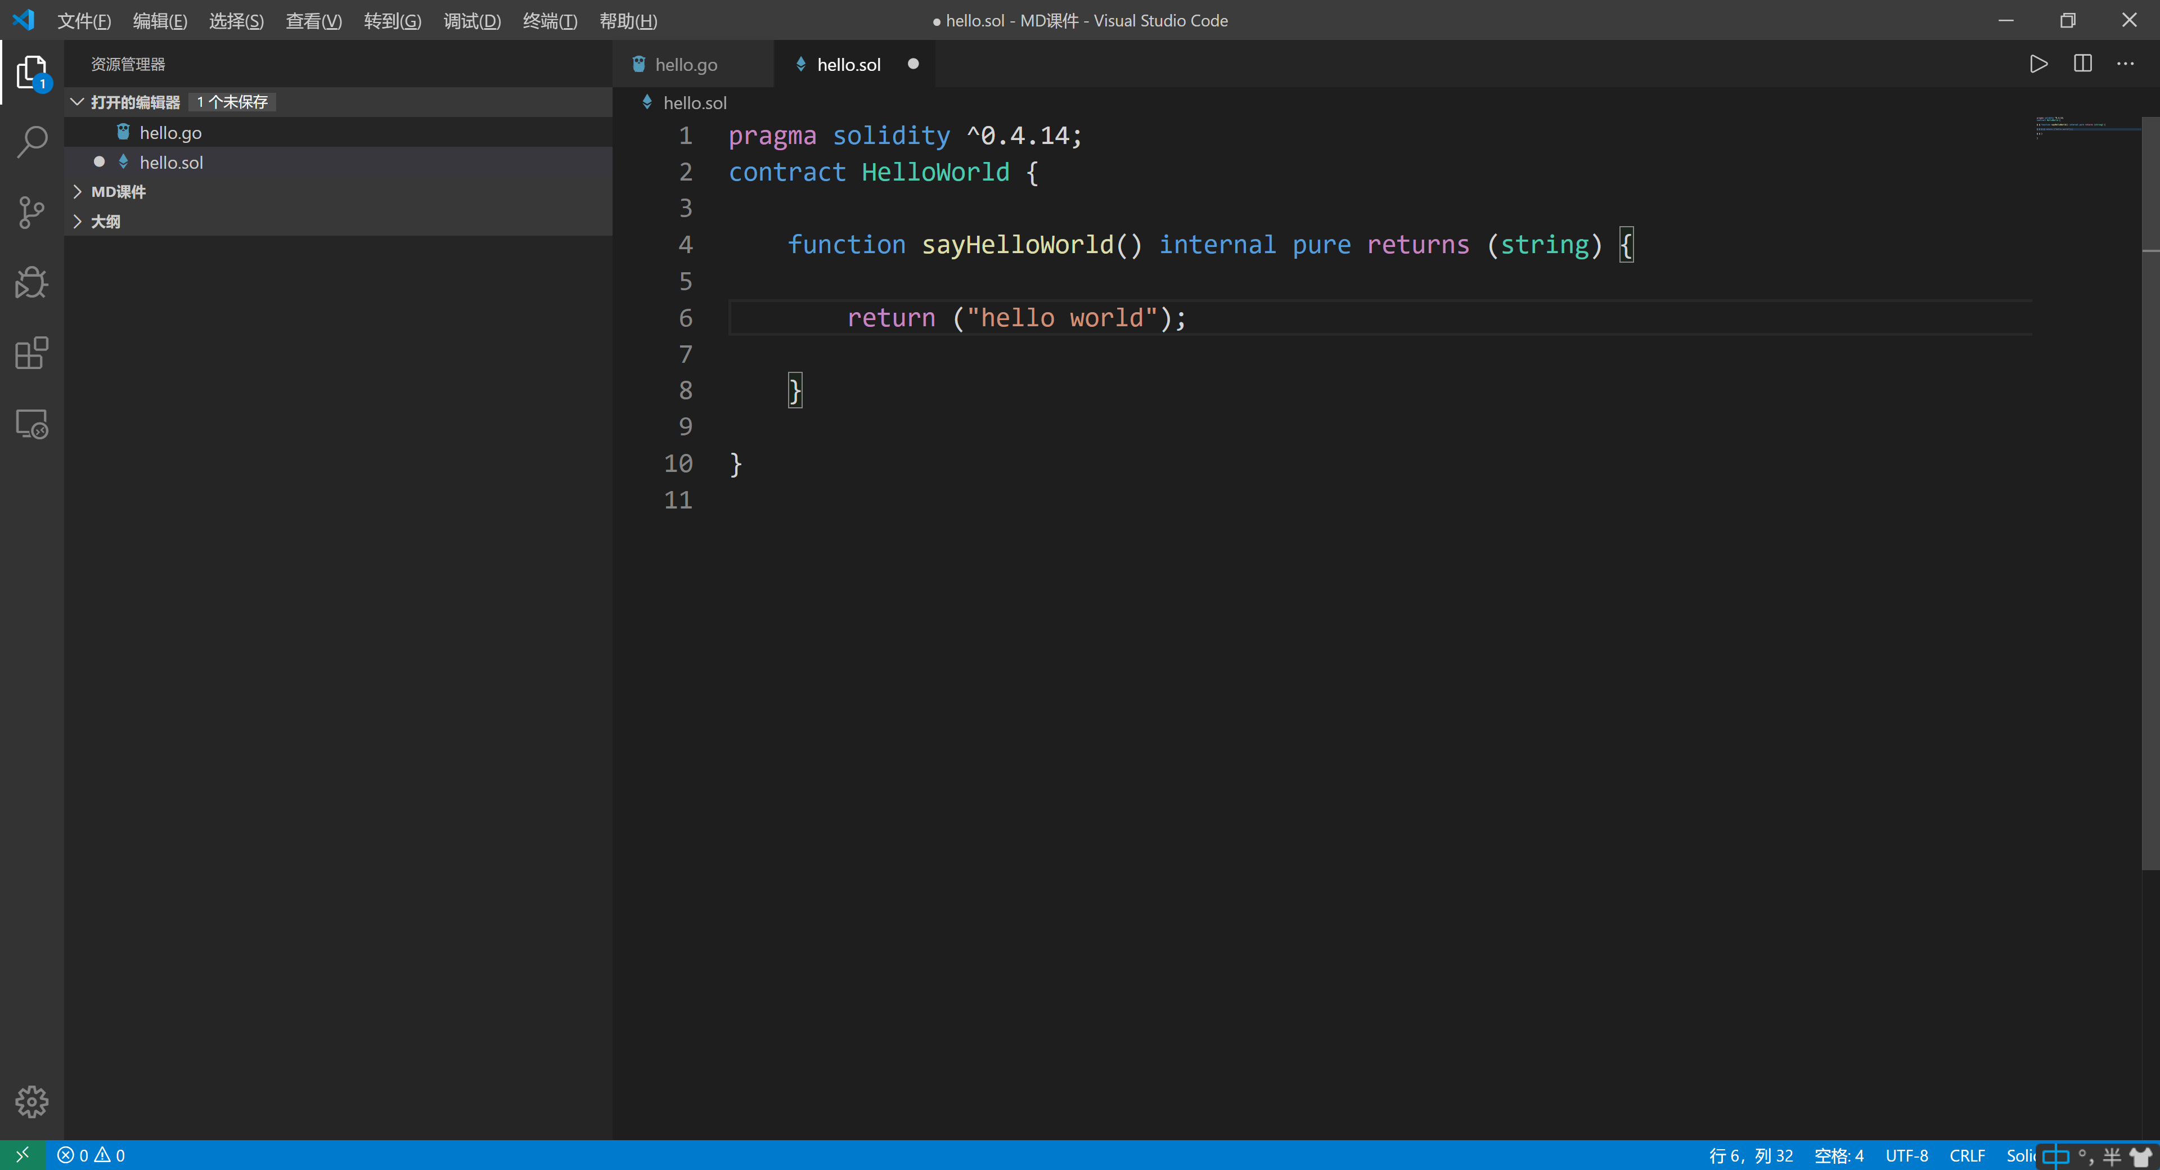Image resolution: width=2160 pixels, height=1170 pixels.
Task: Switch to the hello.go tab
Action: (x=686, y=64)
